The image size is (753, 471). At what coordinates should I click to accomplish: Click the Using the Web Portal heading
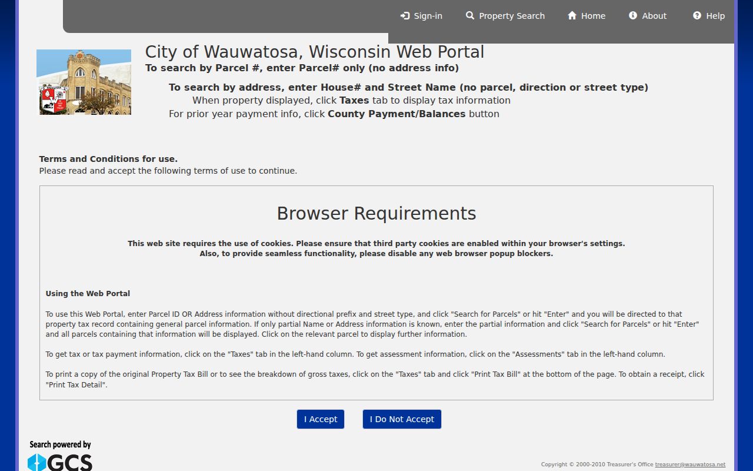[88, 293]
